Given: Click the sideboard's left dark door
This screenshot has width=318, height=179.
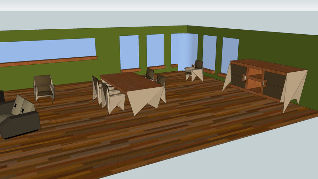Looking at the screenshot, I should (x=238, y=76).
